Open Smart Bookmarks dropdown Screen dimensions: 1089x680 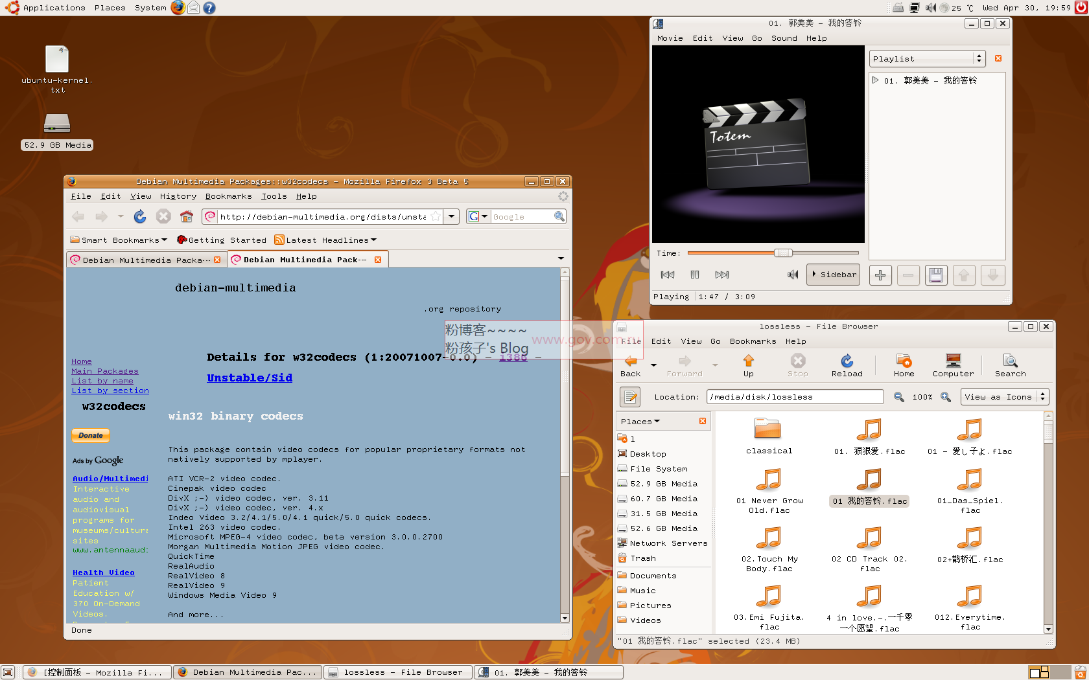coord(119,240)
